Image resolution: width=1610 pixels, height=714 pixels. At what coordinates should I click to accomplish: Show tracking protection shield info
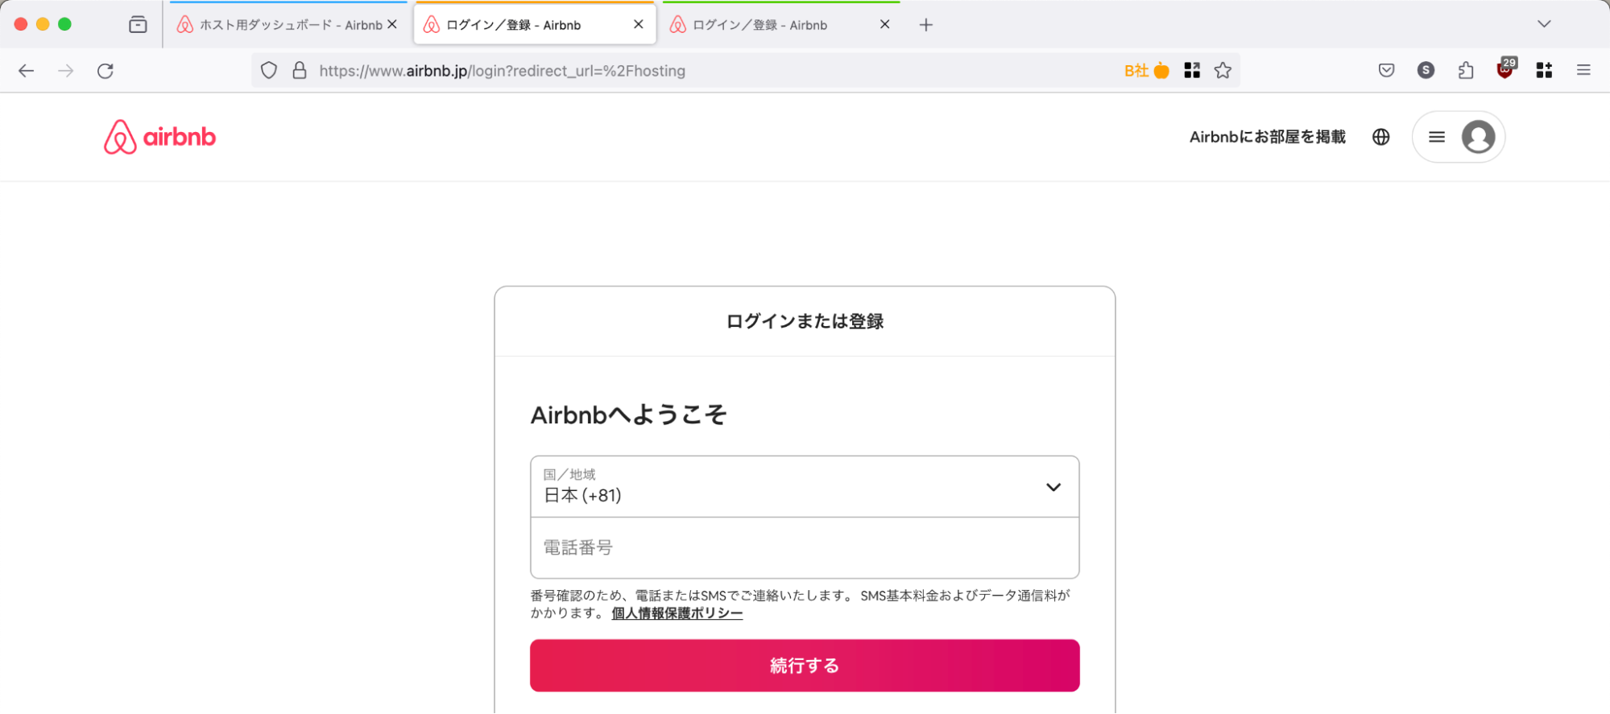269,71
